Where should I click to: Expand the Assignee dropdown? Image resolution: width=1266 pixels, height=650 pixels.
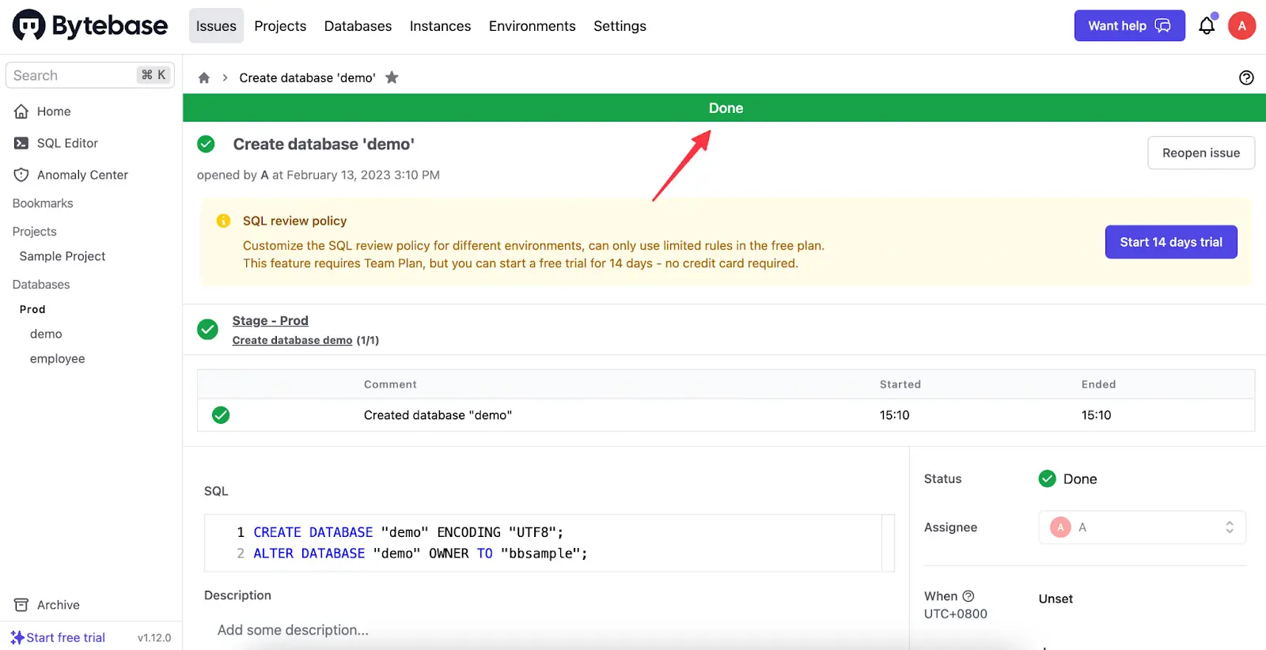point(1142,527)
